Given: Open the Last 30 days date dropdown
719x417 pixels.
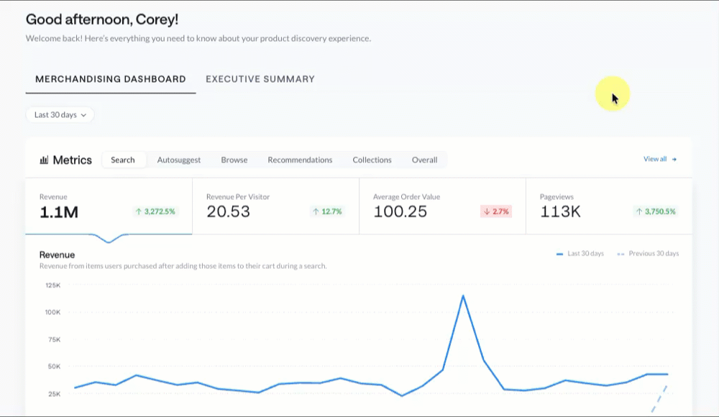Looking at the screenshot, I should 60,115.
